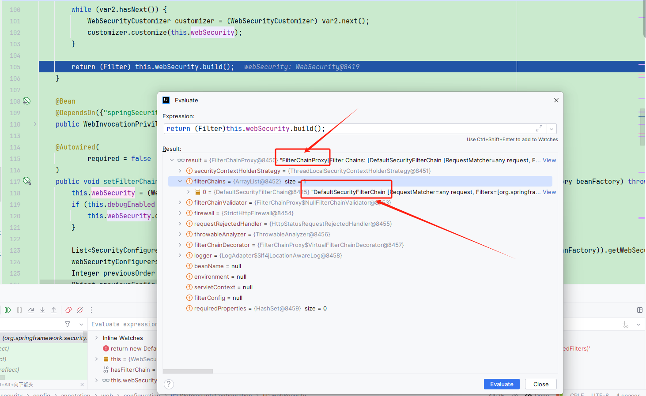
Task: Step into using down-arrow debugger icon
Action: coord(42,310)
